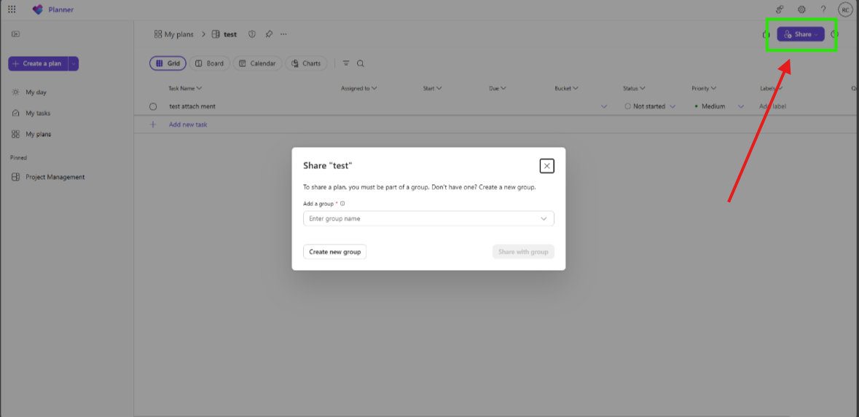Open the Start column dropdown

coord(439,88)
